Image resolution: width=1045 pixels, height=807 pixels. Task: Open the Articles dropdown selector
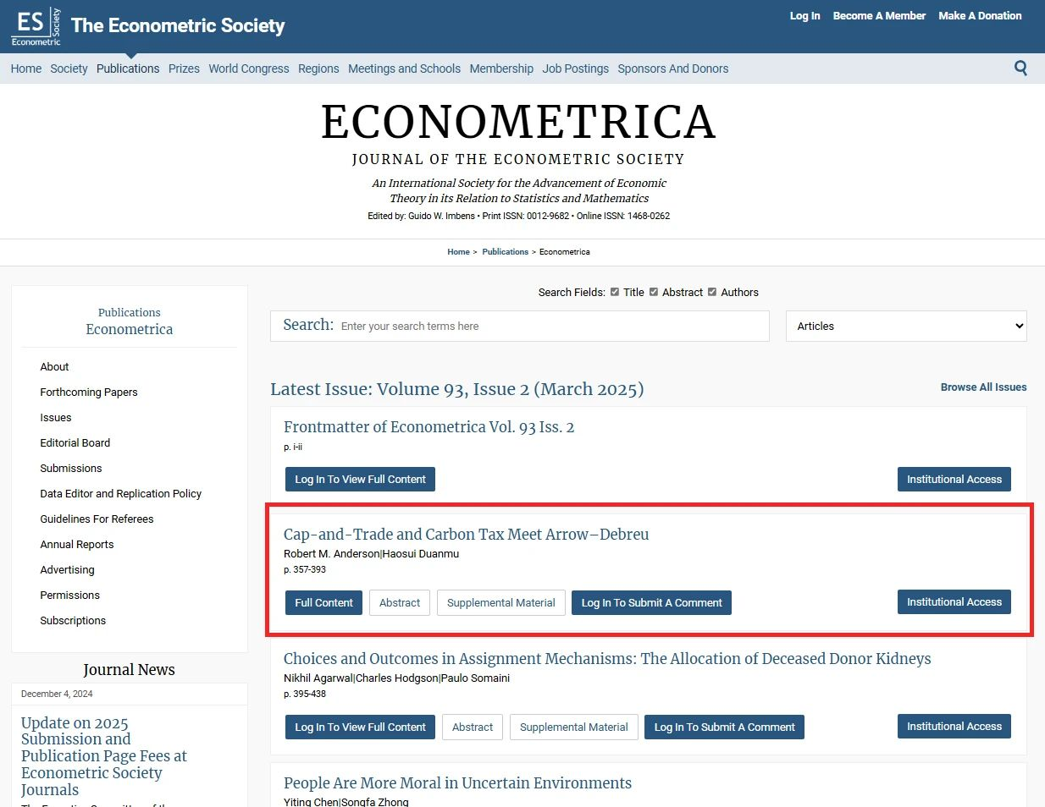906,326
